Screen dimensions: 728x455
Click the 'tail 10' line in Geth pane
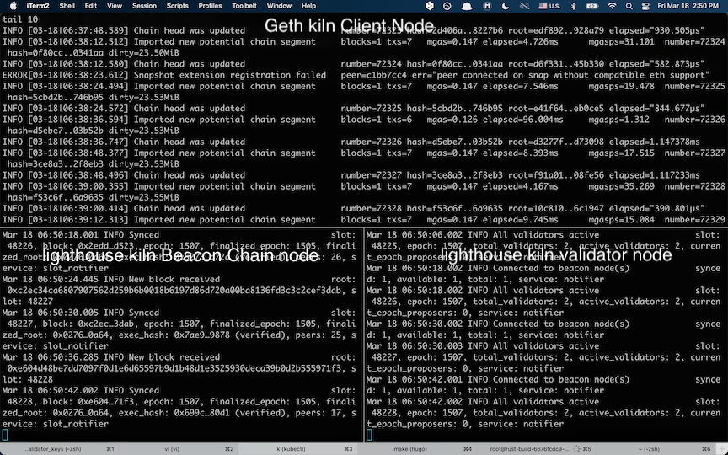(x=20, y=19)
